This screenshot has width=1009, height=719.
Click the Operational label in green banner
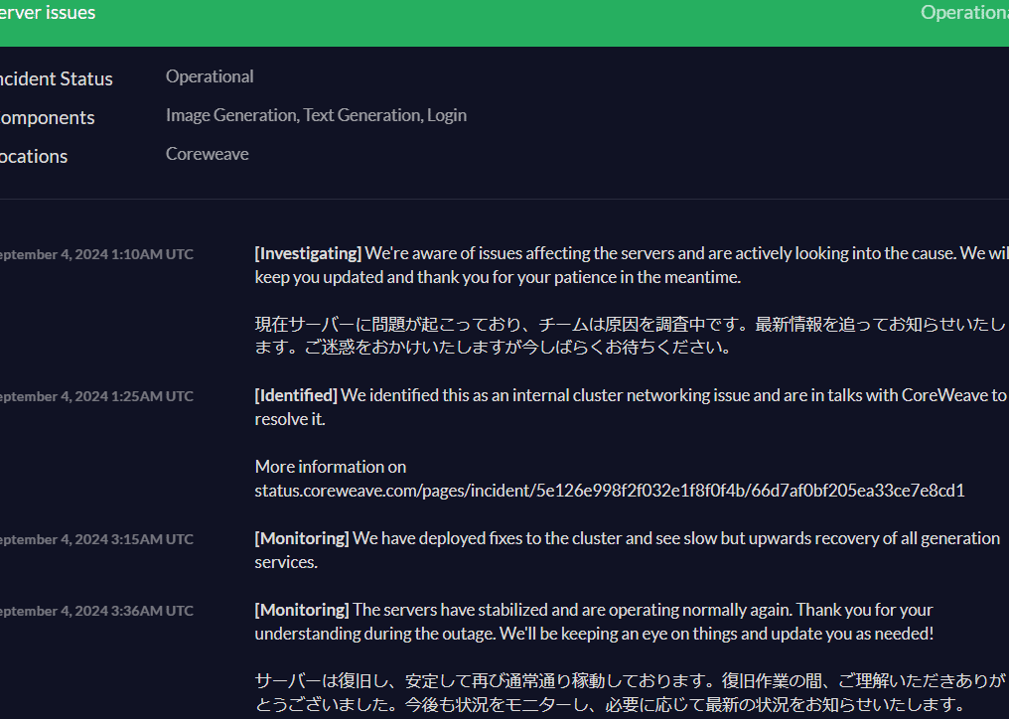[x=963, y=13]
